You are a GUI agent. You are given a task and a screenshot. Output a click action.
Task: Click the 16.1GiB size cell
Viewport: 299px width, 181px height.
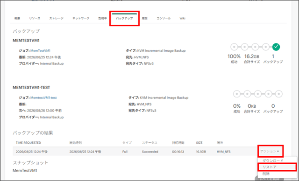[x=201, y=152]
